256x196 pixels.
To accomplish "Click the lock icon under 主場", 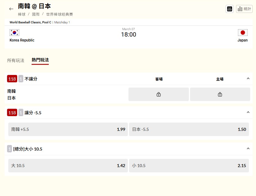I will pyautogui.click(x=220, y=94).
